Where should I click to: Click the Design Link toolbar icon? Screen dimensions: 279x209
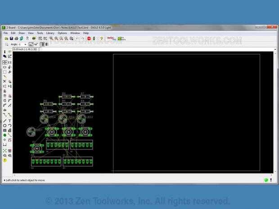pos(111,38)
